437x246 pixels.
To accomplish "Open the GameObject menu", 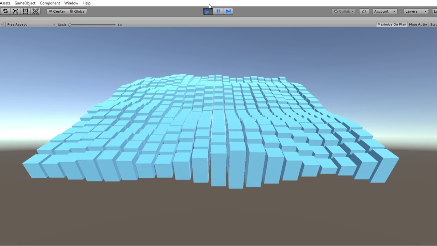I will coord(25,3).
